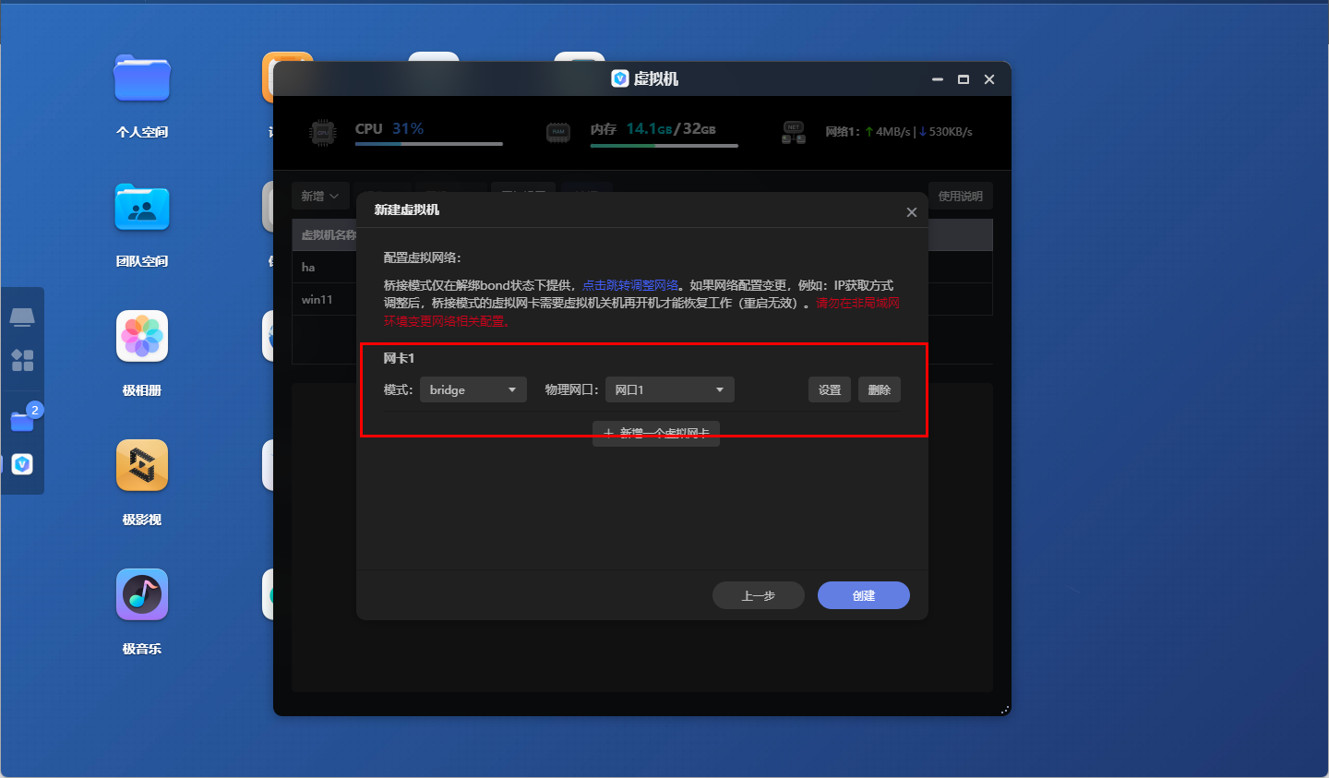Click the app grid icon in the dock
The width and height of the screenshot is (1329, 778).
click(22, 360)
